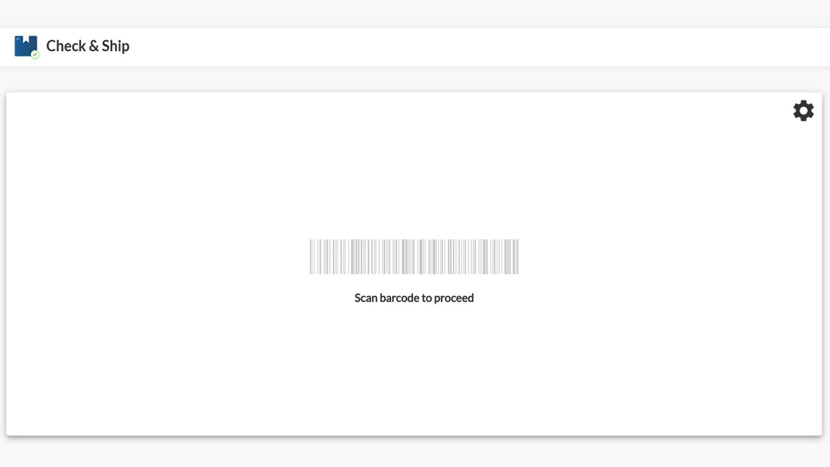Click the word barcode in prompt text
Viewport: 830px width, 467px height.
tap(399, 298)
